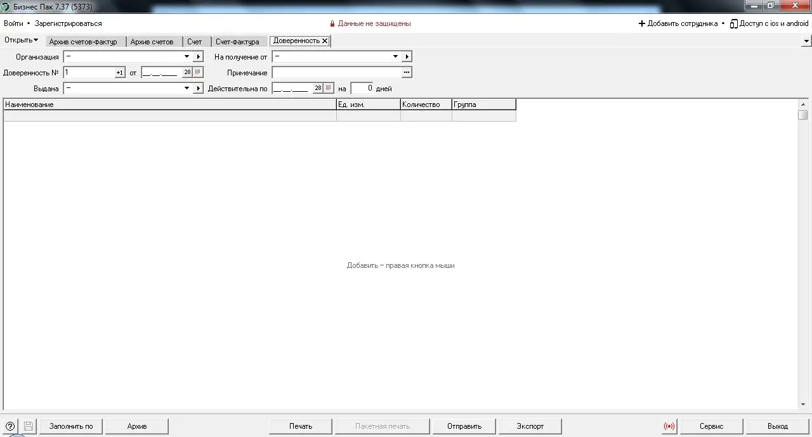Expand the Организация dropdown list
This screenshot has height=437, width=812.
(x=187, y=57)
